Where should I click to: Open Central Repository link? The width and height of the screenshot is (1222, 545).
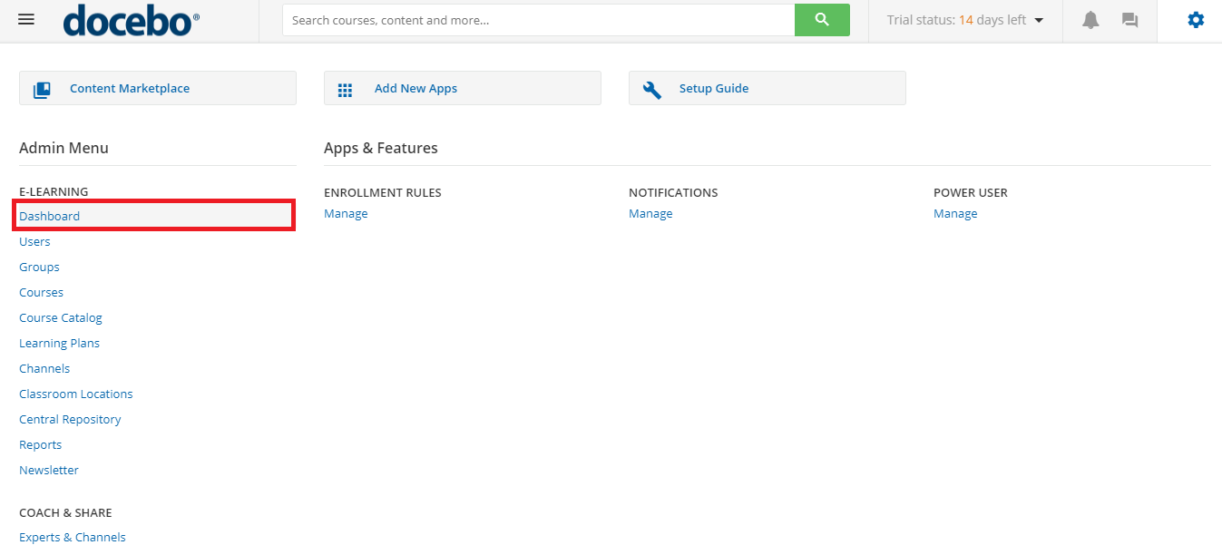(70, 419)
